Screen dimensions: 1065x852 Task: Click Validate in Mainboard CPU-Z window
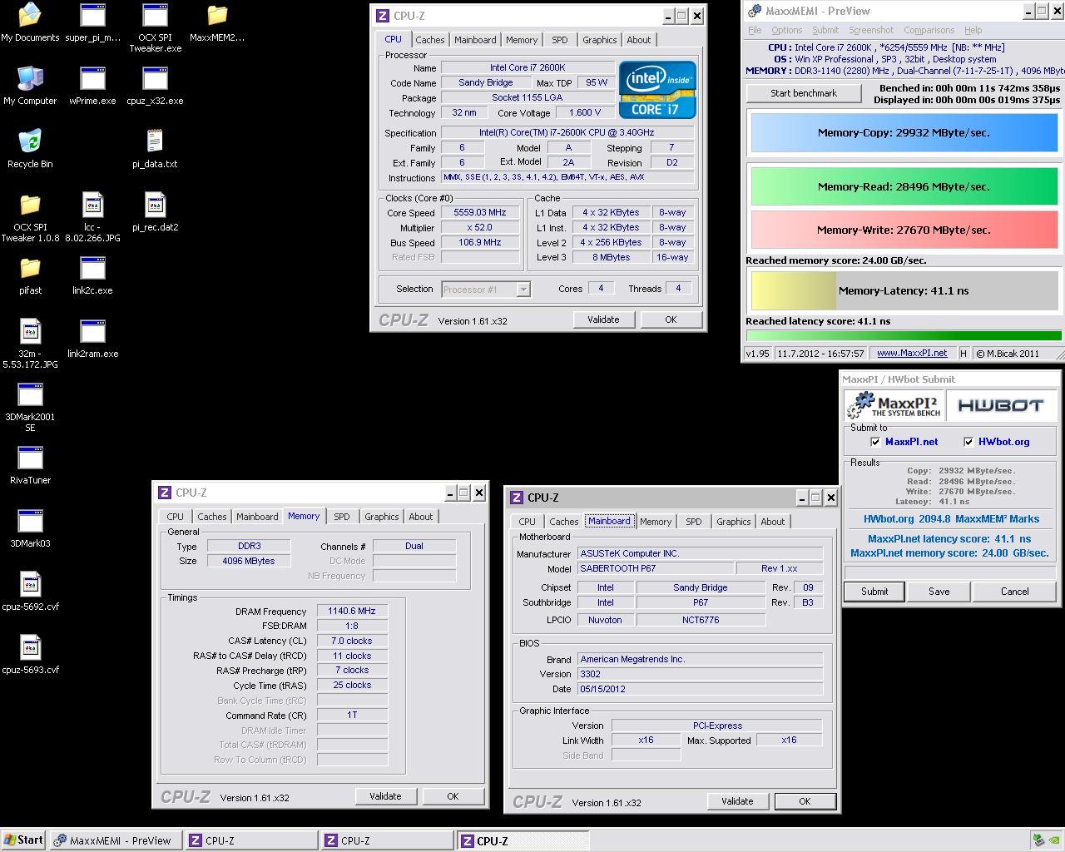pos(737,801)
